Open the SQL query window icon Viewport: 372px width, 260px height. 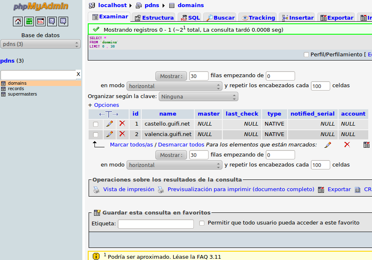pos(41,21)
